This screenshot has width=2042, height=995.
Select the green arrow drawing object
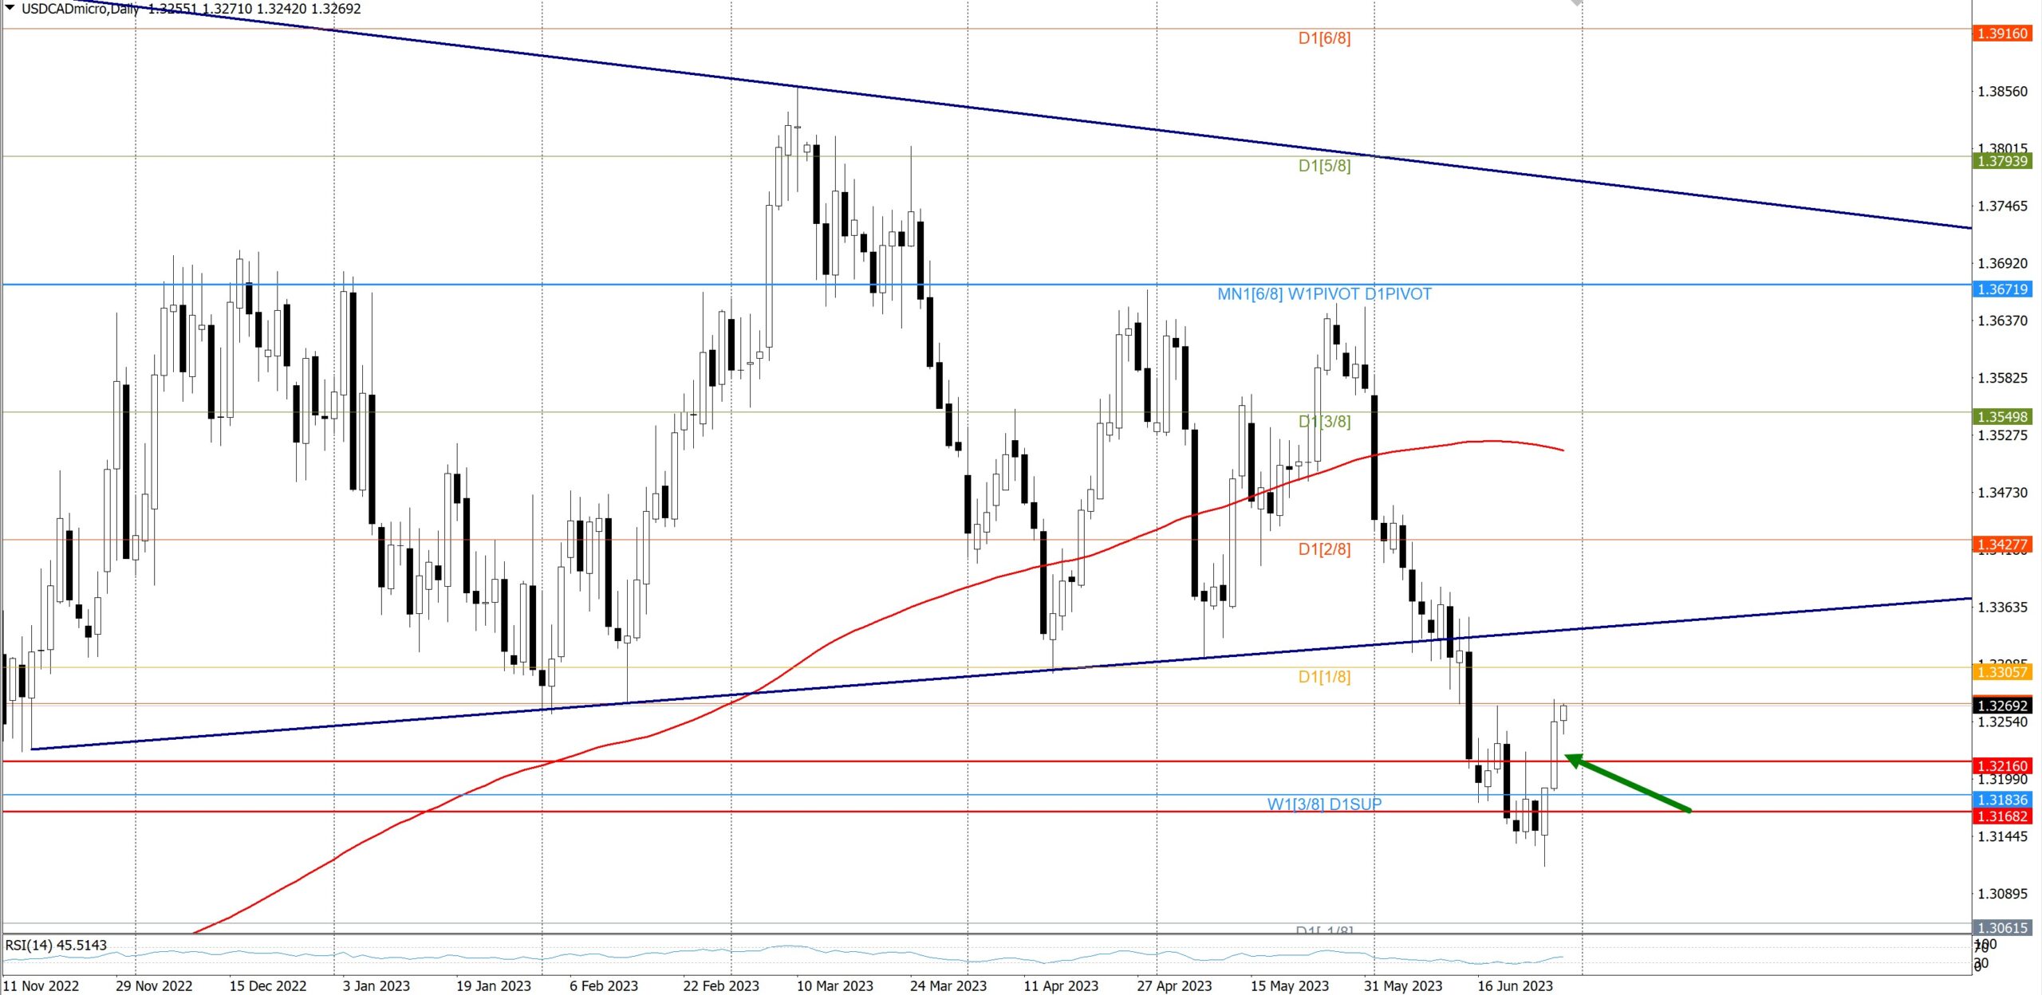pos(1628,783)
